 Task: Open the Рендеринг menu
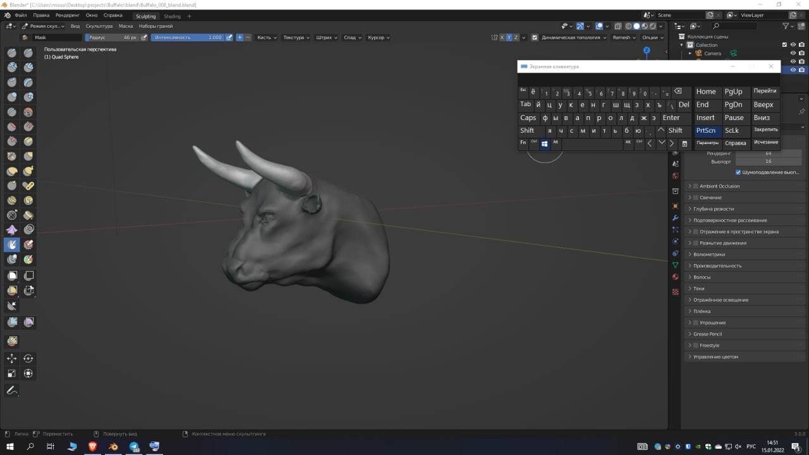[66, 15]
